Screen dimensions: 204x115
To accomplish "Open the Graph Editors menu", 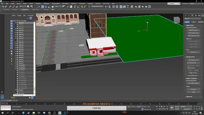I will tap(56, 4).
